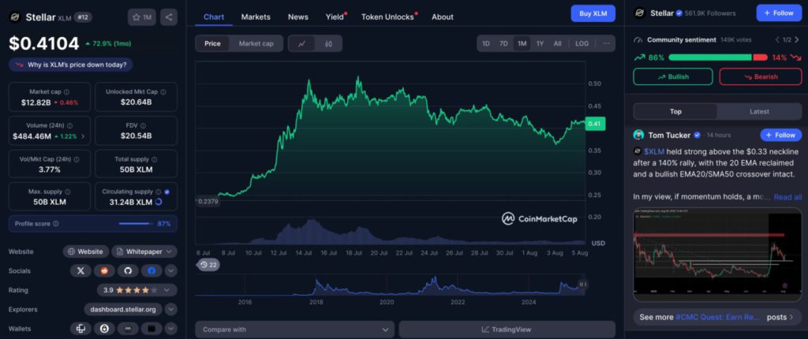Expand the Explorers list chevron
The width and height of the screenshot is (808, 339).
(x=170, y=309)
